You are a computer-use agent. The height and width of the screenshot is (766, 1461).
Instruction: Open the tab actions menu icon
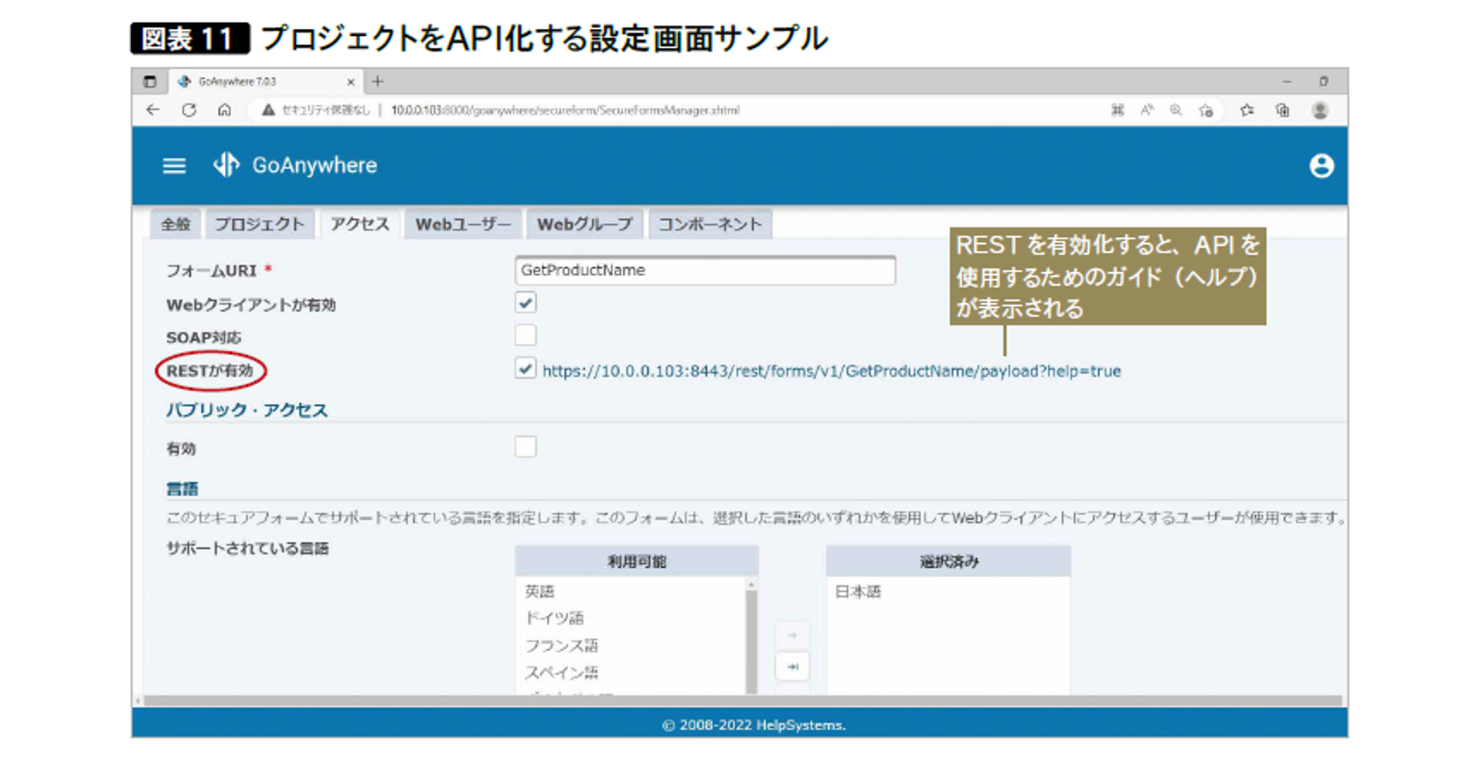click(150, 81)
